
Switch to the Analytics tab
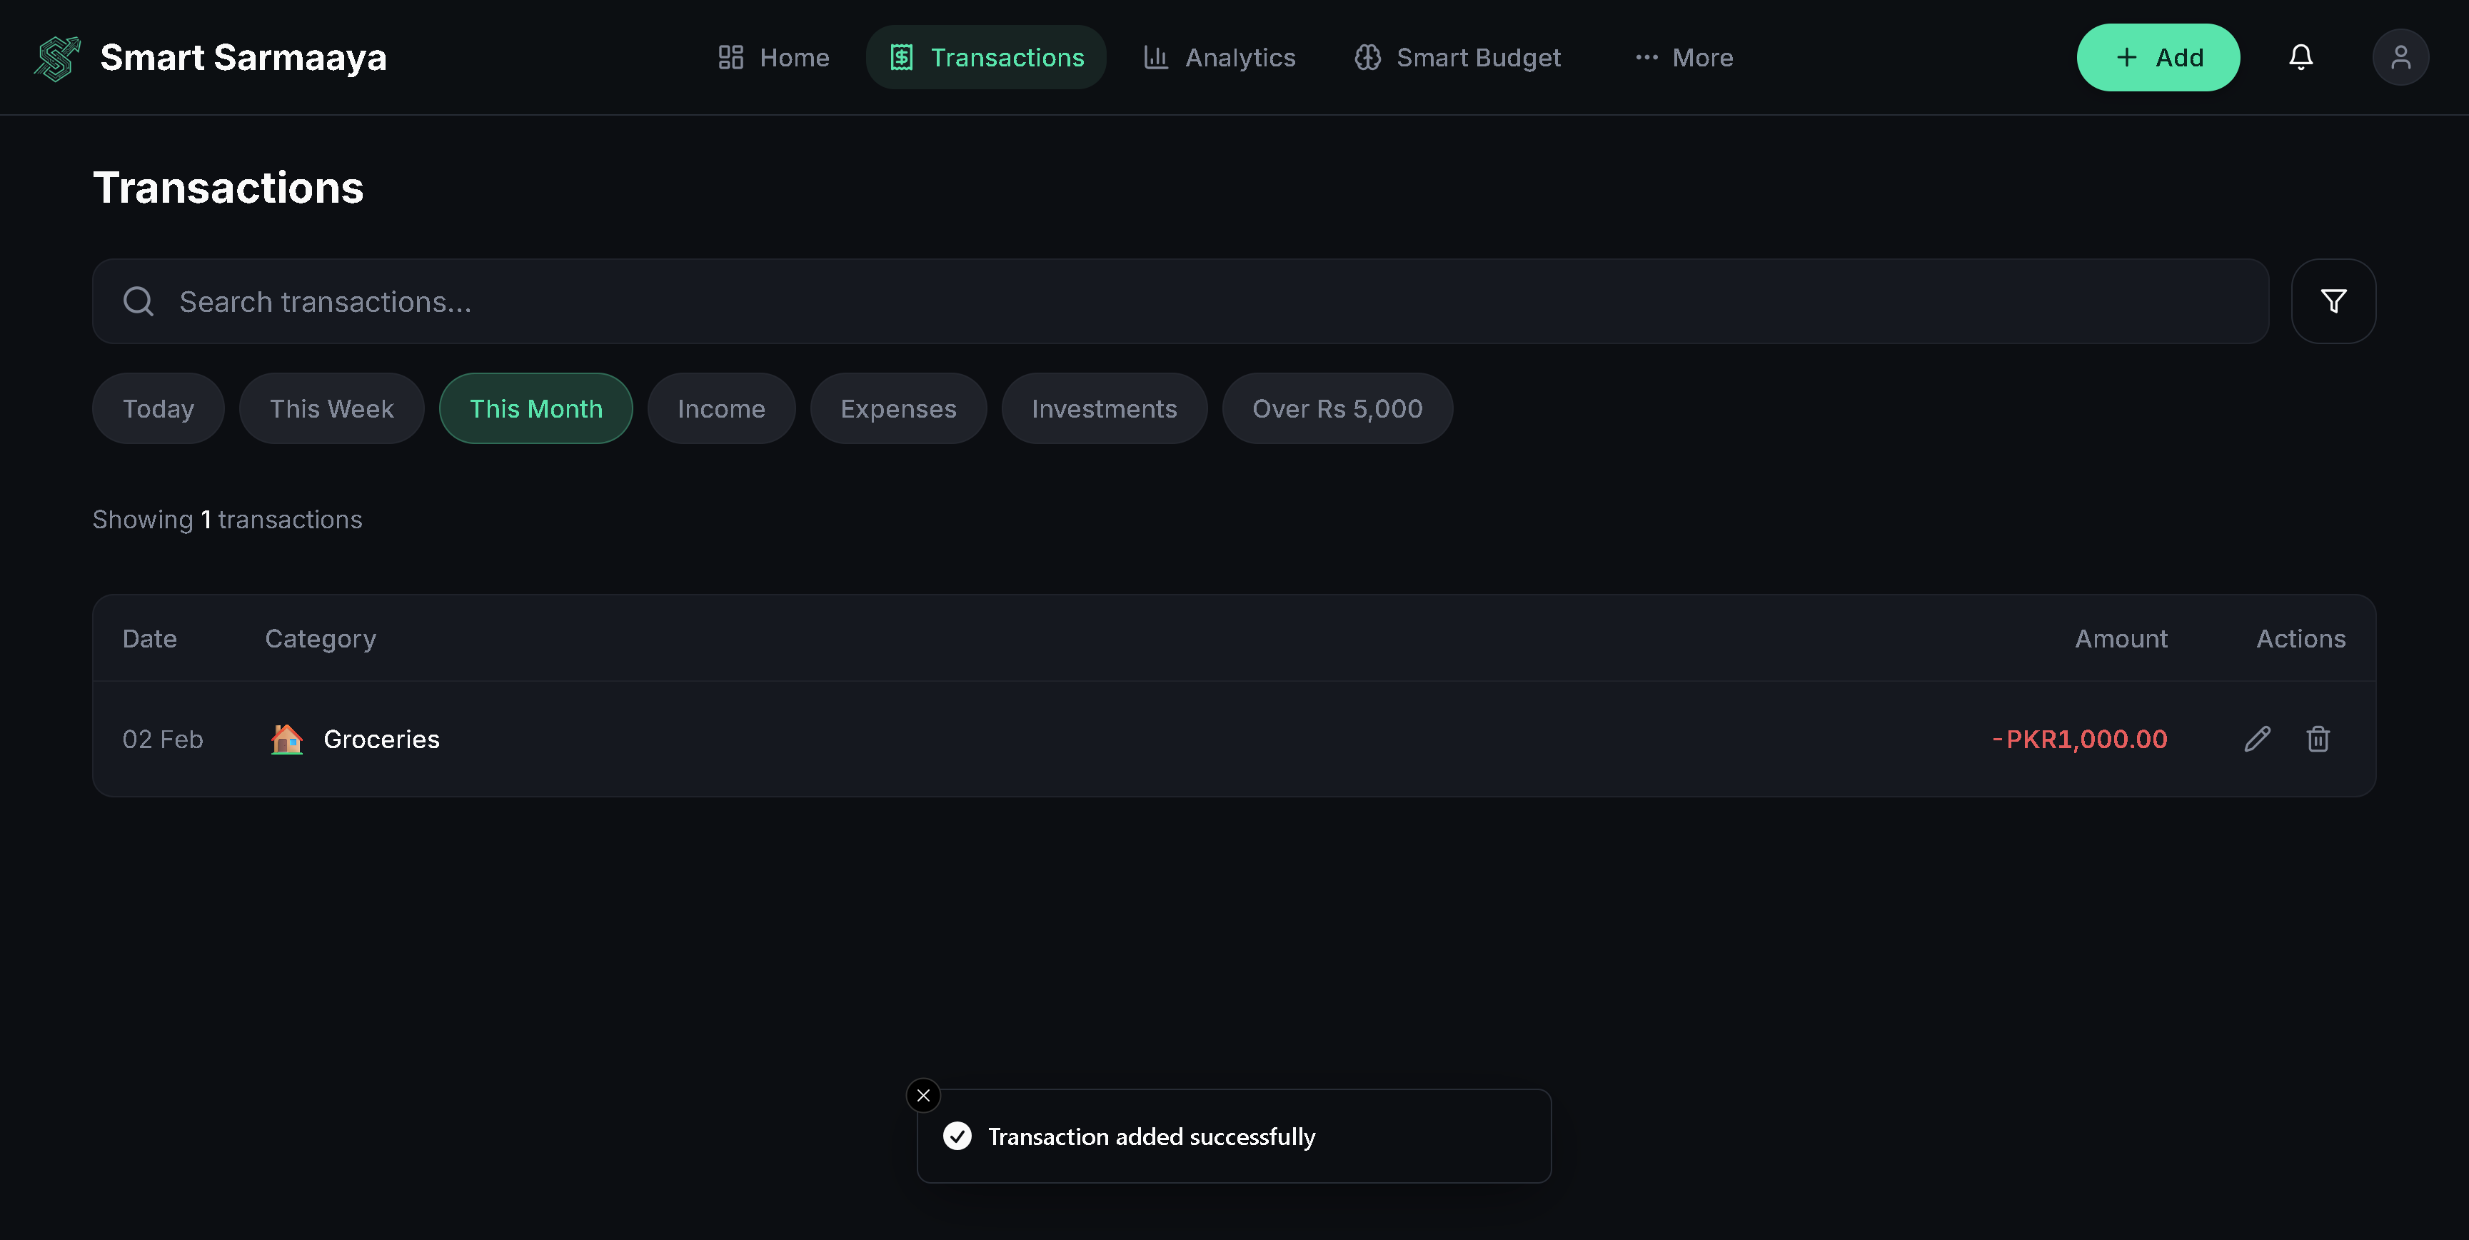click(1220, 58)
